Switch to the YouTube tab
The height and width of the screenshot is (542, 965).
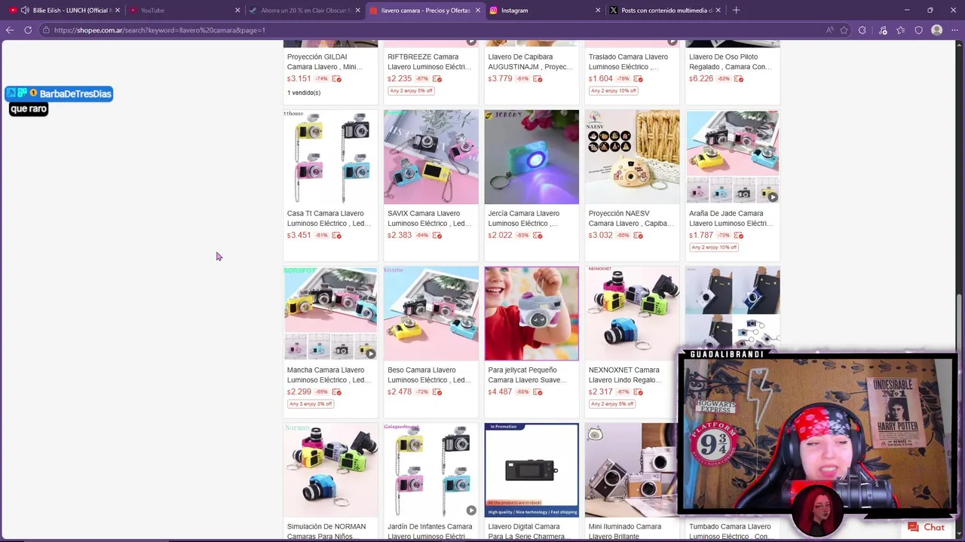184,11
